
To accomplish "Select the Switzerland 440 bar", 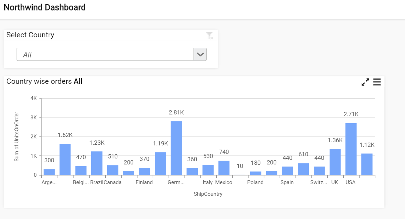I will [x=319, y=171].
